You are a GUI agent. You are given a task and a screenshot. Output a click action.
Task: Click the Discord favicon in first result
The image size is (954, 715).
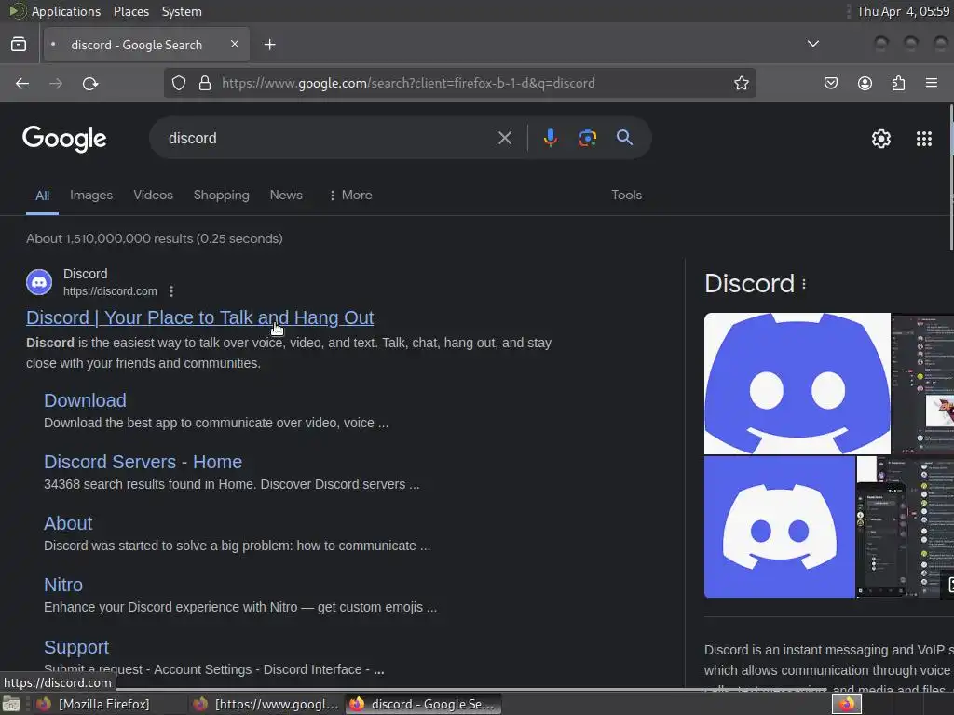tap(39, 282)
